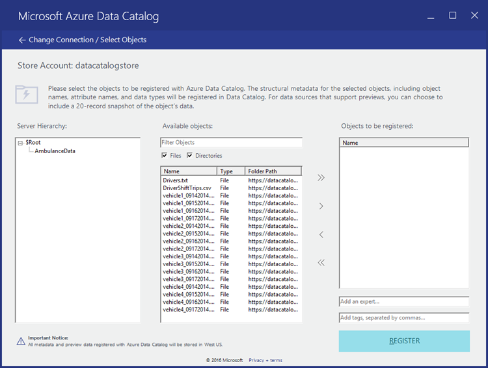Select the vehicle4_09152014 file
This screenshot has width=488, height=368.
[x=230, y=295]
